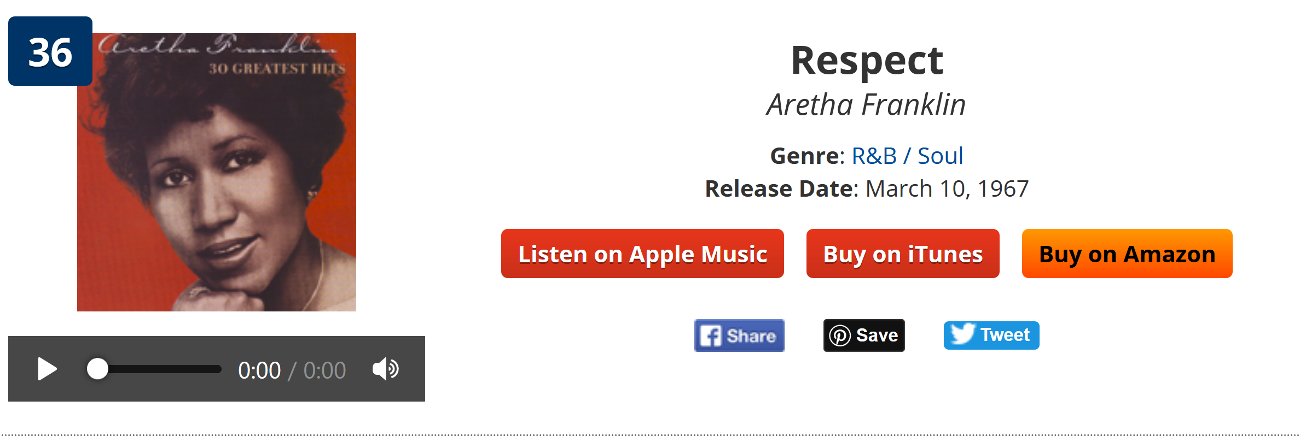This screenshot has width=1300, height=436.
Task: Click the total duration in the player
Action: point(324,370)
